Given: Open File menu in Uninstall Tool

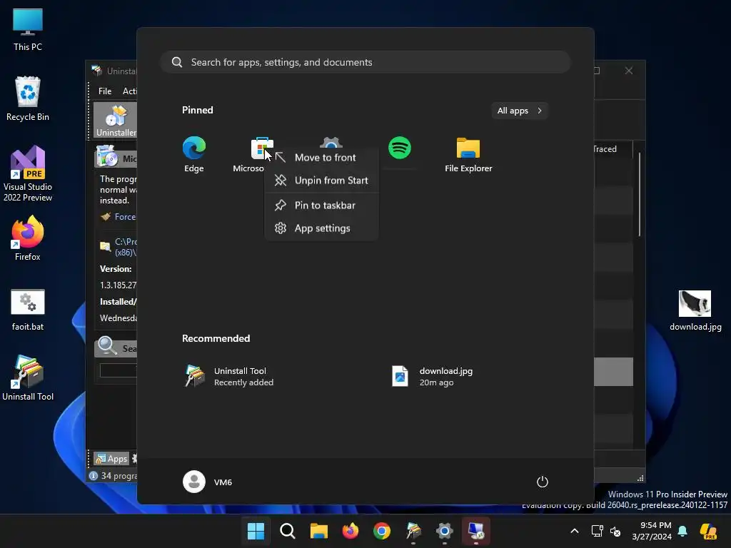Looking at the screenshot, I should point(105,91).
